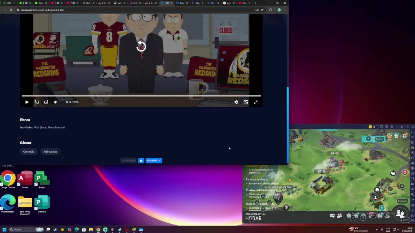Open a new Chrome tab
Image resolution: width=415 pixels, height=233 pixels.
[255, 3]
